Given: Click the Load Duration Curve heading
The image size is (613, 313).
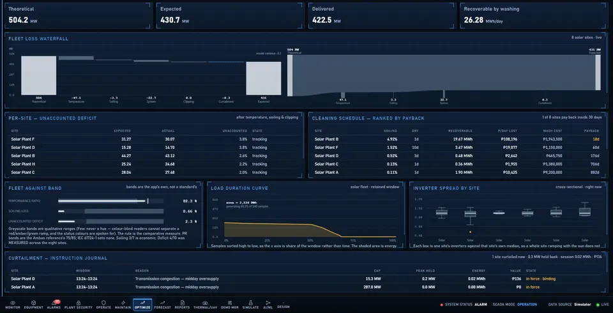Looking at the screenshot, I should point(239,188).
